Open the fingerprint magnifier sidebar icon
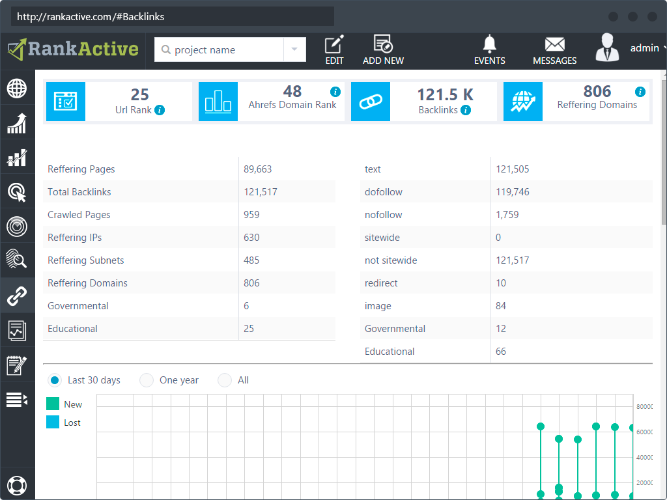This screenshot has height=500, width=667. pos(17,258)
